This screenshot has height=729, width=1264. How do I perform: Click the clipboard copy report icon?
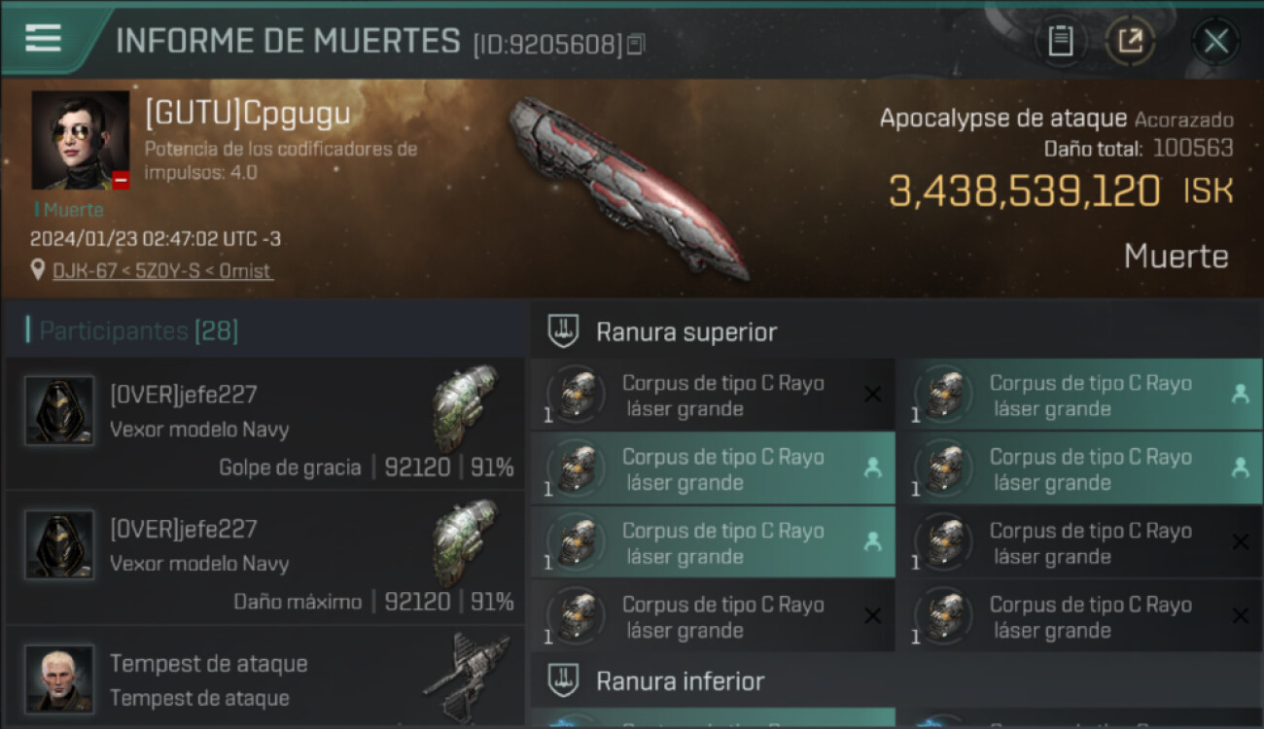[x=1060, y=41]
